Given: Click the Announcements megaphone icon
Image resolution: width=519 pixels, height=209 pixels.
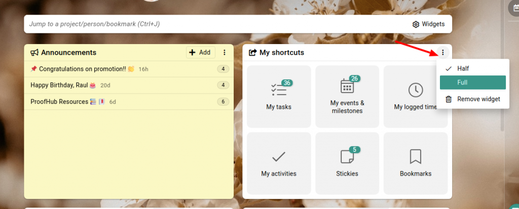Looking at the screenshot, I should coord(34,53).
